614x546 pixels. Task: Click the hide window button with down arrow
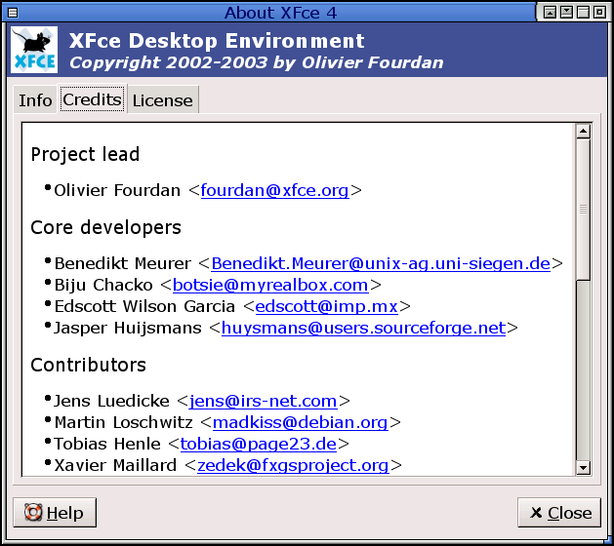(x=566, y=13)
